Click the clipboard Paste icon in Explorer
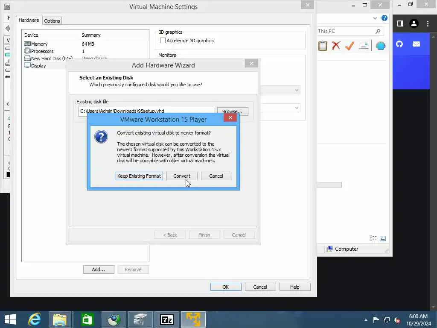 click(x=323, y=46)
